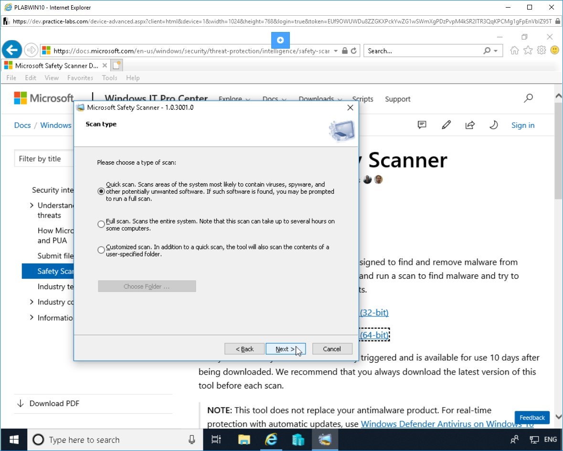Image resolution: width=563 pixels, height=451 pixels.
Task: Click the Windows Start button
Action: click(x=14, y=440)
